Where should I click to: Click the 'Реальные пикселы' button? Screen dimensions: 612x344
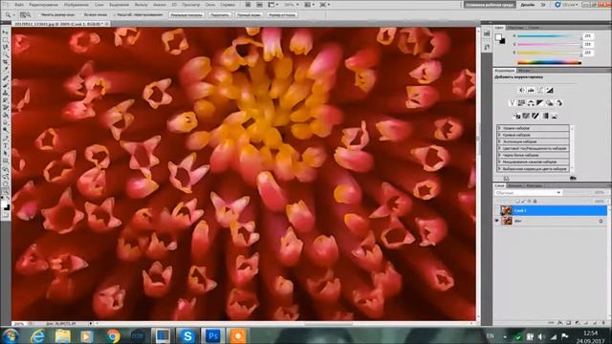[186, 15]
